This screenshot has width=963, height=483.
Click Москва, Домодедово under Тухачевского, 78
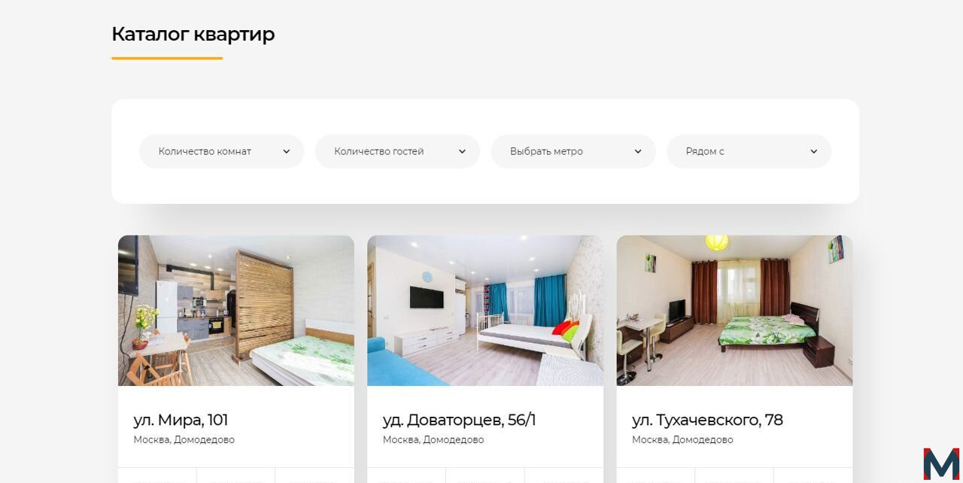coord(682,440)
